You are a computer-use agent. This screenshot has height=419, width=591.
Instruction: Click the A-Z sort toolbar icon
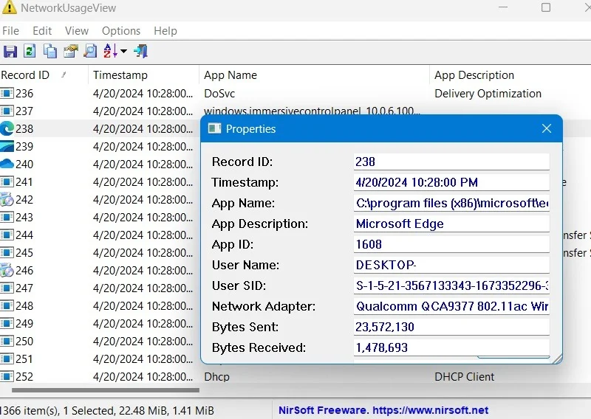pos(110,51)
